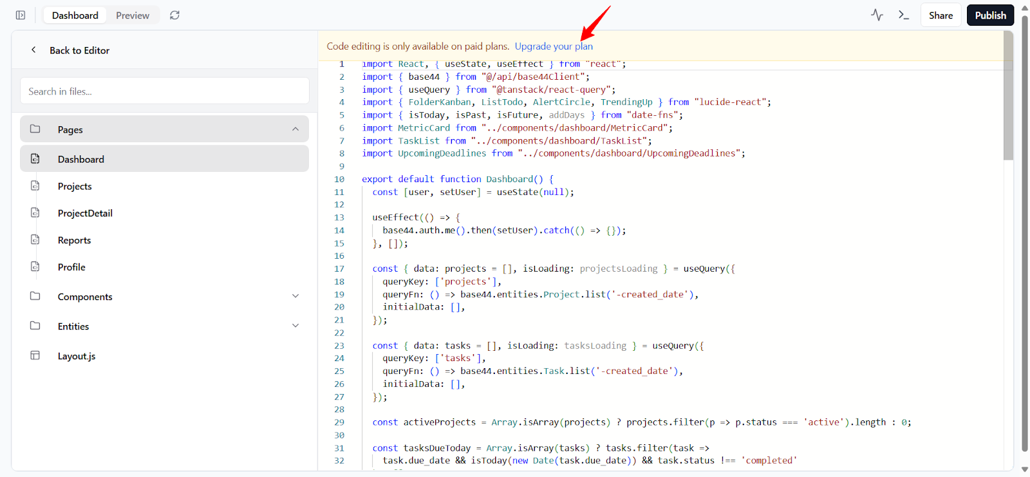Click the page scrollbar down arrow
The width and height of the screenshot is (1030, 477).
click(x=1025, y=471)
